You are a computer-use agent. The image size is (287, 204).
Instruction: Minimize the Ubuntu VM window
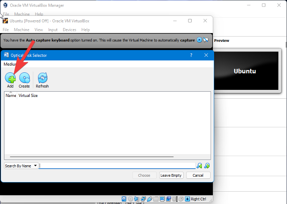(175, 21)
